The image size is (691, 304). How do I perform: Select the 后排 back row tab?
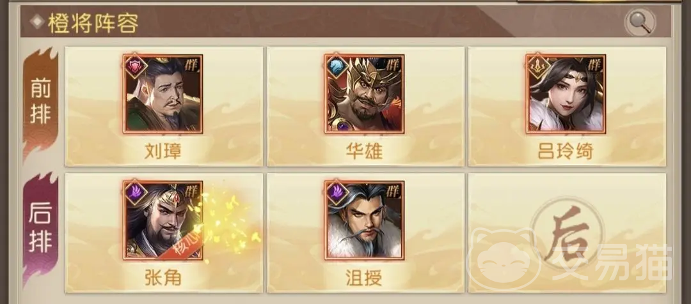(x=40, y=229)
